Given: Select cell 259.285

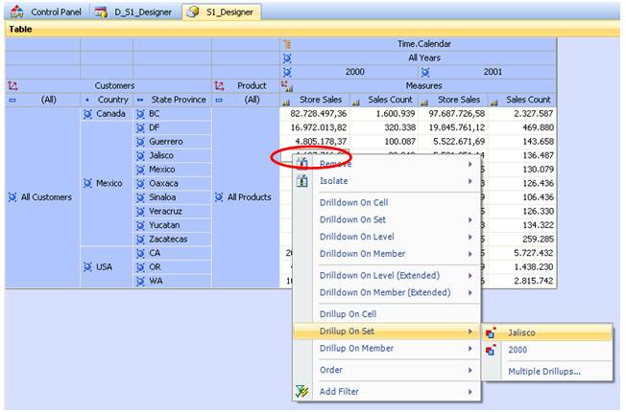Looking at the screenshot, I should (x=523, y=240).
